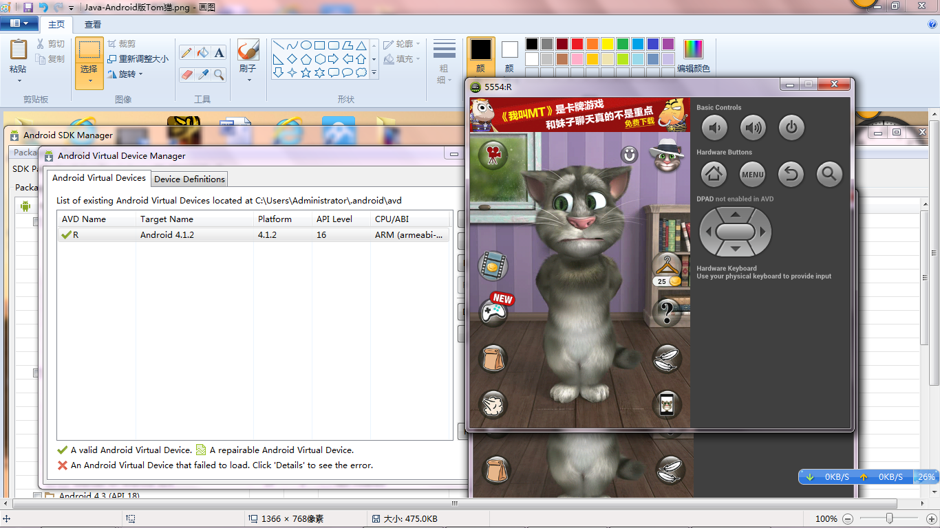The image size is (940, 528).
Task: Select AVD row named R
Action: (x=254, y=234)
